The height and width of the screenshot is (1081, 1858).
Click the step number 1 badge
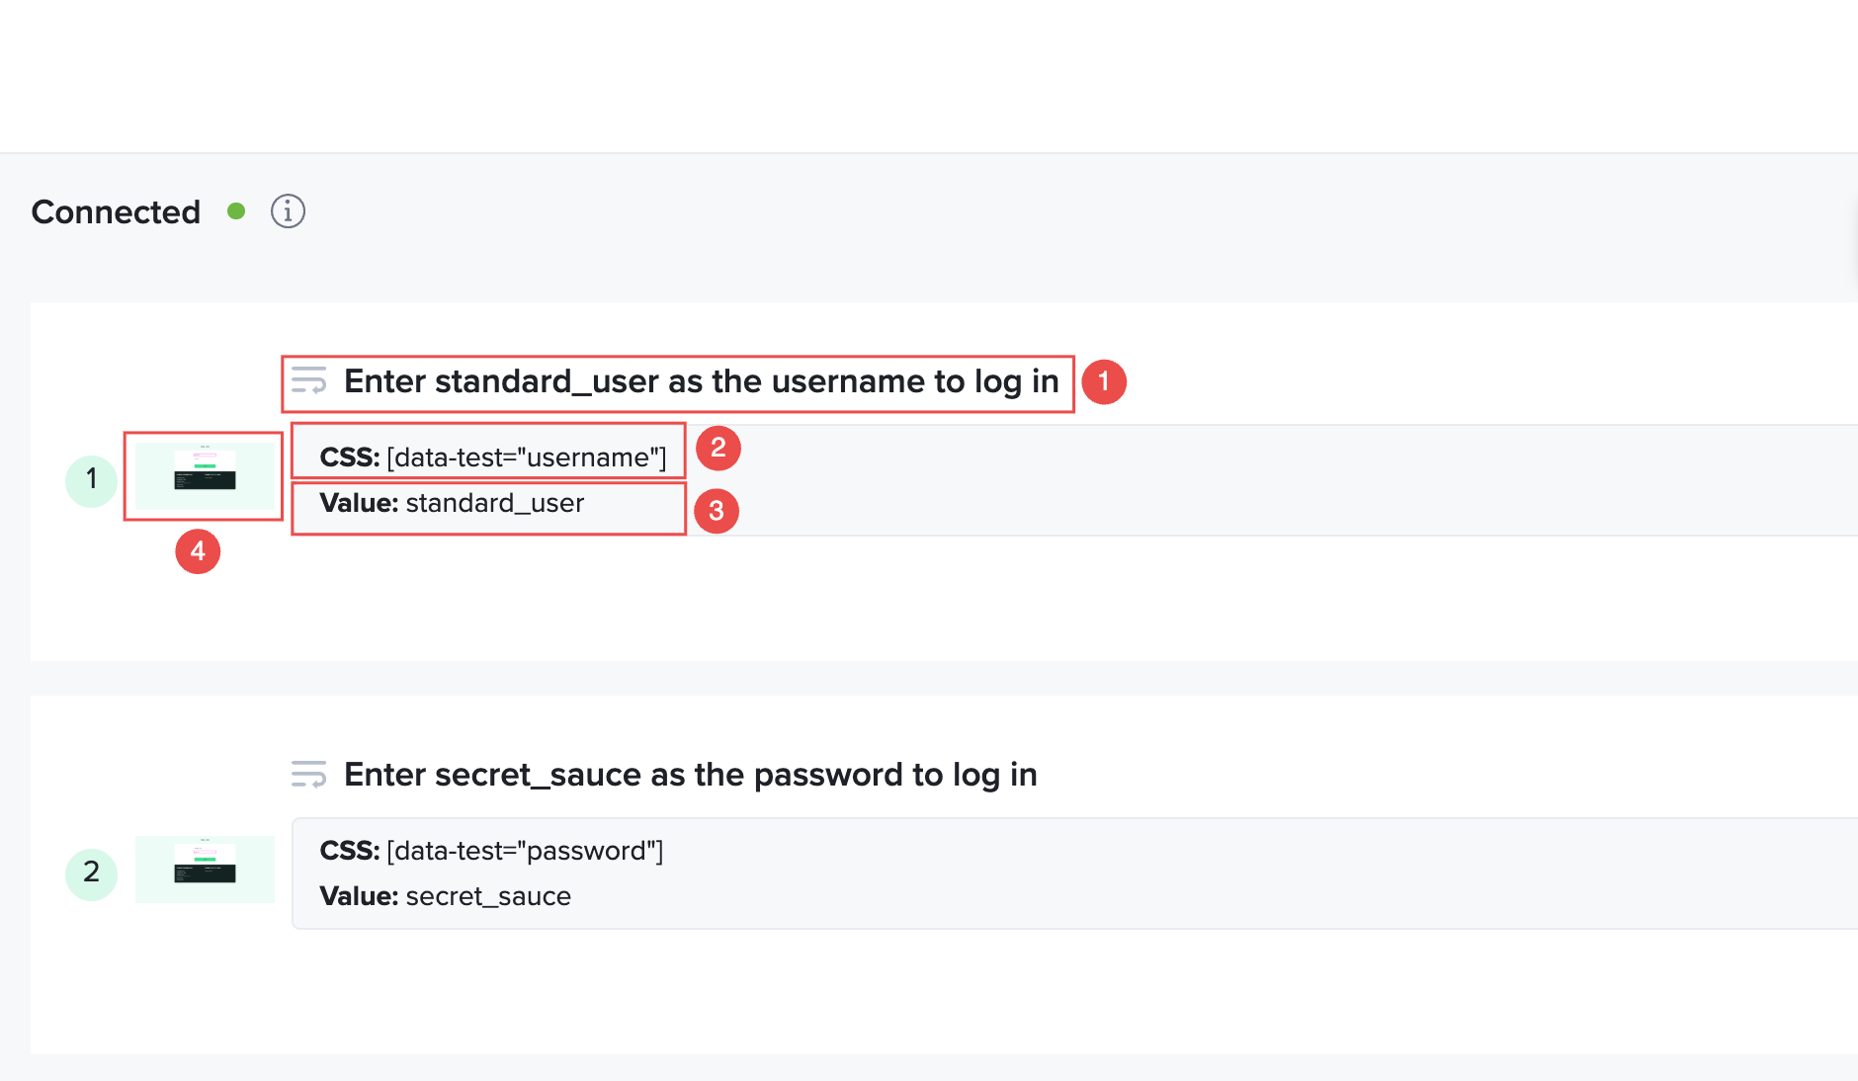pos(91,480)
